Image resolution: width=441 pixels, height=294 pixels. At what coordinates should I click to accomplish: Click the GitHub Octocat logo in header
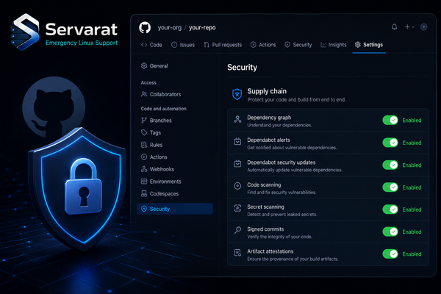145,28
